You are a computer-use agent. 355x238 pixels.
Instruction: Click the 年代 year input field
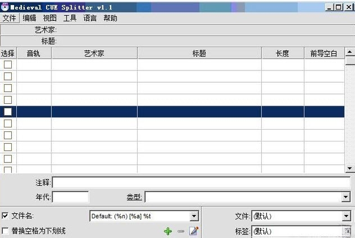[x=71, y=197]
